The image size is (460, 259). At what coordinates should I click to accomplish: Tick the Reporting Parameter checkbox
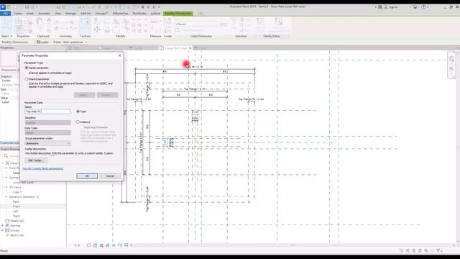(x=82, y=127)
